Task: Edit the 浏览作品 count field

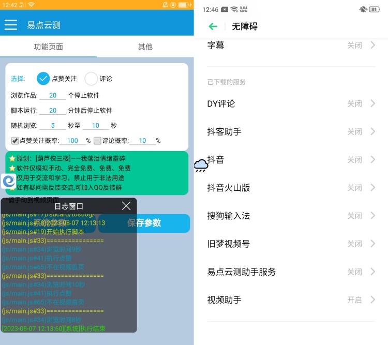Action: point(53,95)
